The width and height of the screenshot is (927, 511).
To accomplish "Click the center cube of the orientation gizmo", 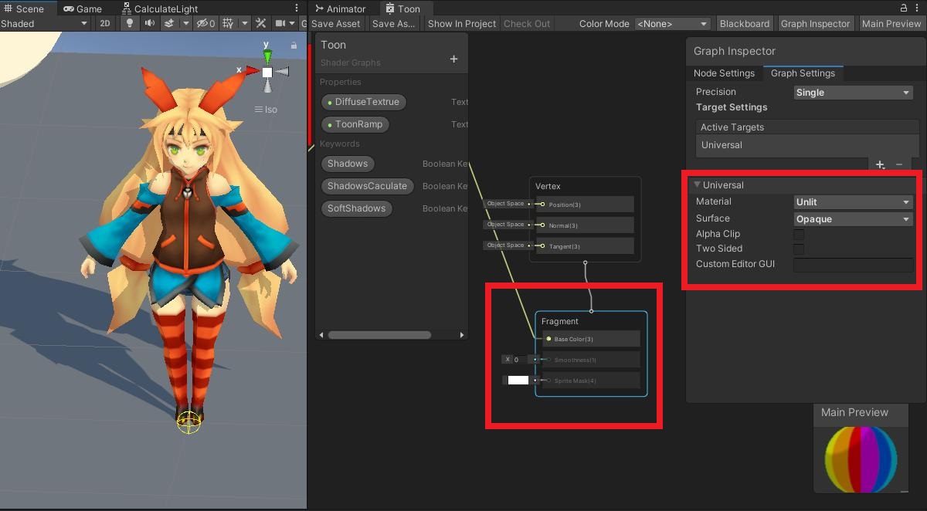I will tap(267, 72).
